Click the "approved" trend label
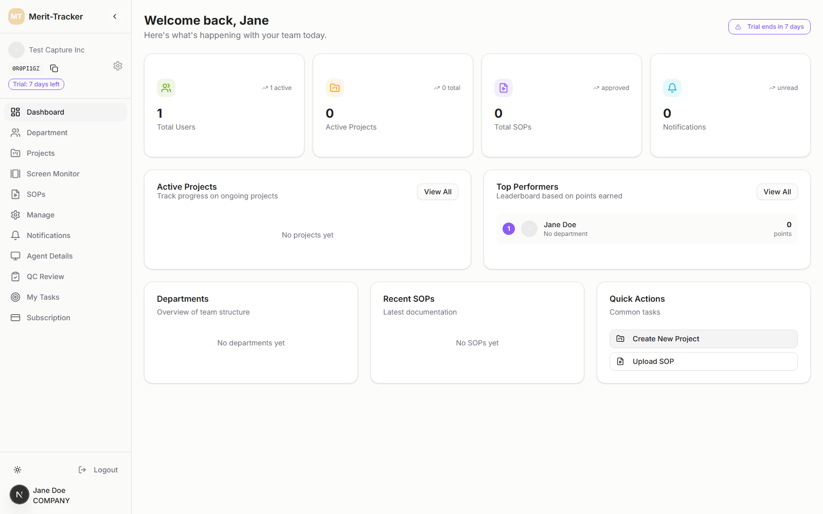 pos(611,88)
